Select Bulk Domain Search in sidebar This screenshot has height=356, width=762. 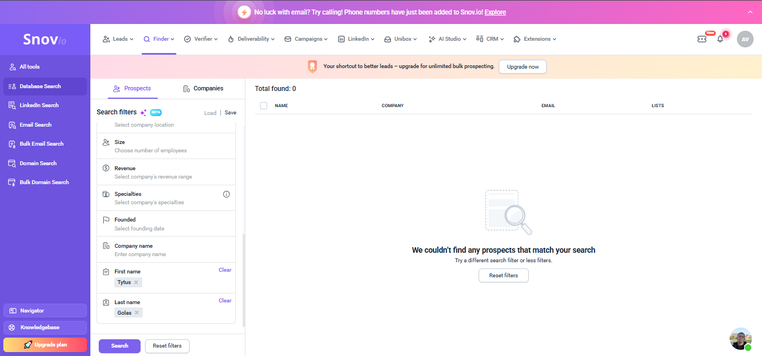pyautogui.click(x=45, y=182)
